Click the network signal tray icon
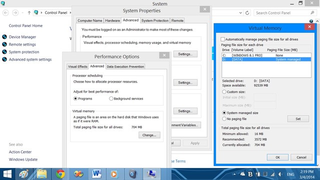 point(272,174)
